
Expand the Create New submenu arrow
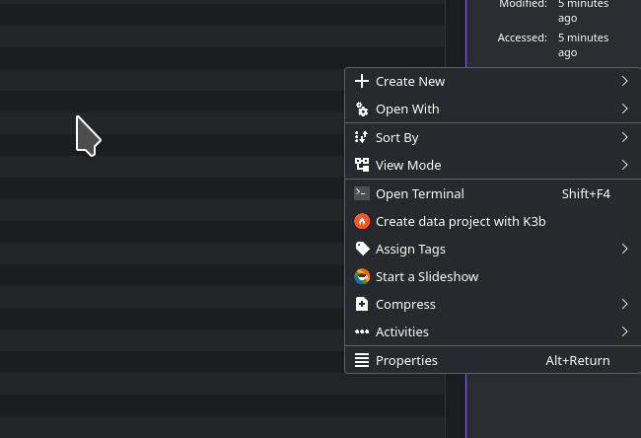coord(625,81)
